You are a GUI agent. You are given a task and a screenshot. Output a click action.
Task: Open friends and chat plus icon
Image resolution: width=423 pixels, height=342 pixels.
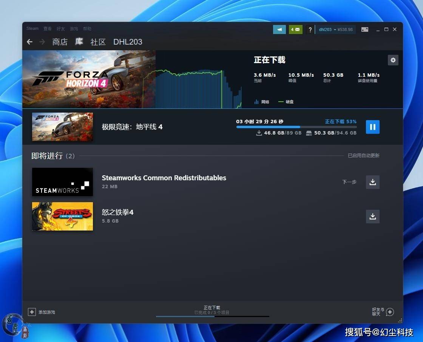point(390,312)
